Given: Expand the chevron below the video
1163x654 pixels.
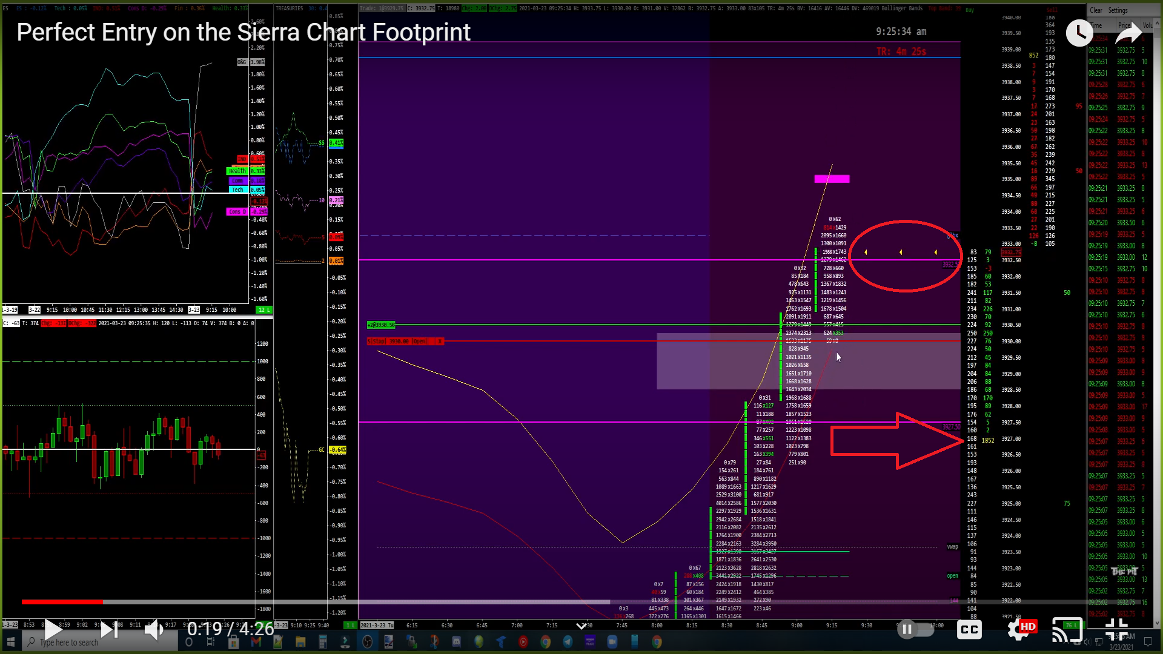Looking at the screenshot, I should point(581,626).
